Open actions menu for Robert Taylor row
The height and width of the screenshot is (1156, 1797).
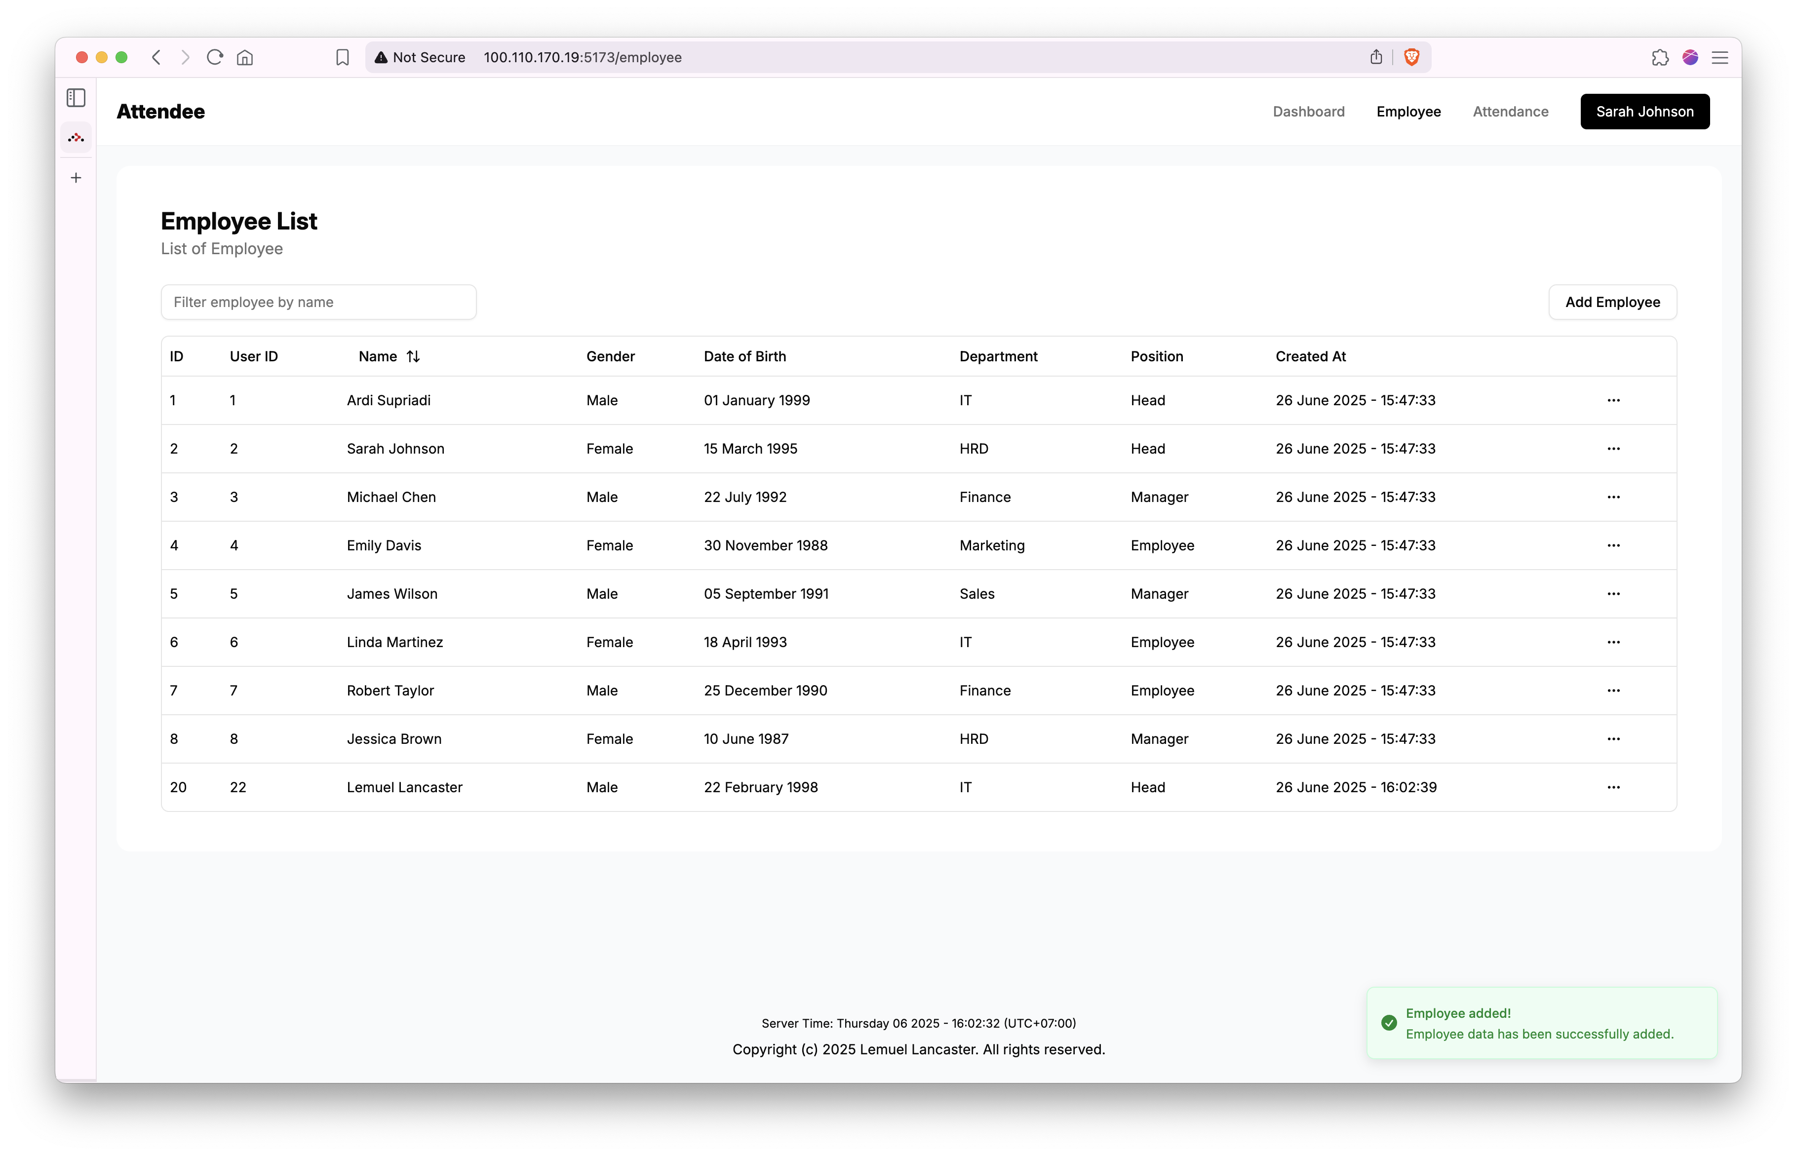tap(1613, 691)
